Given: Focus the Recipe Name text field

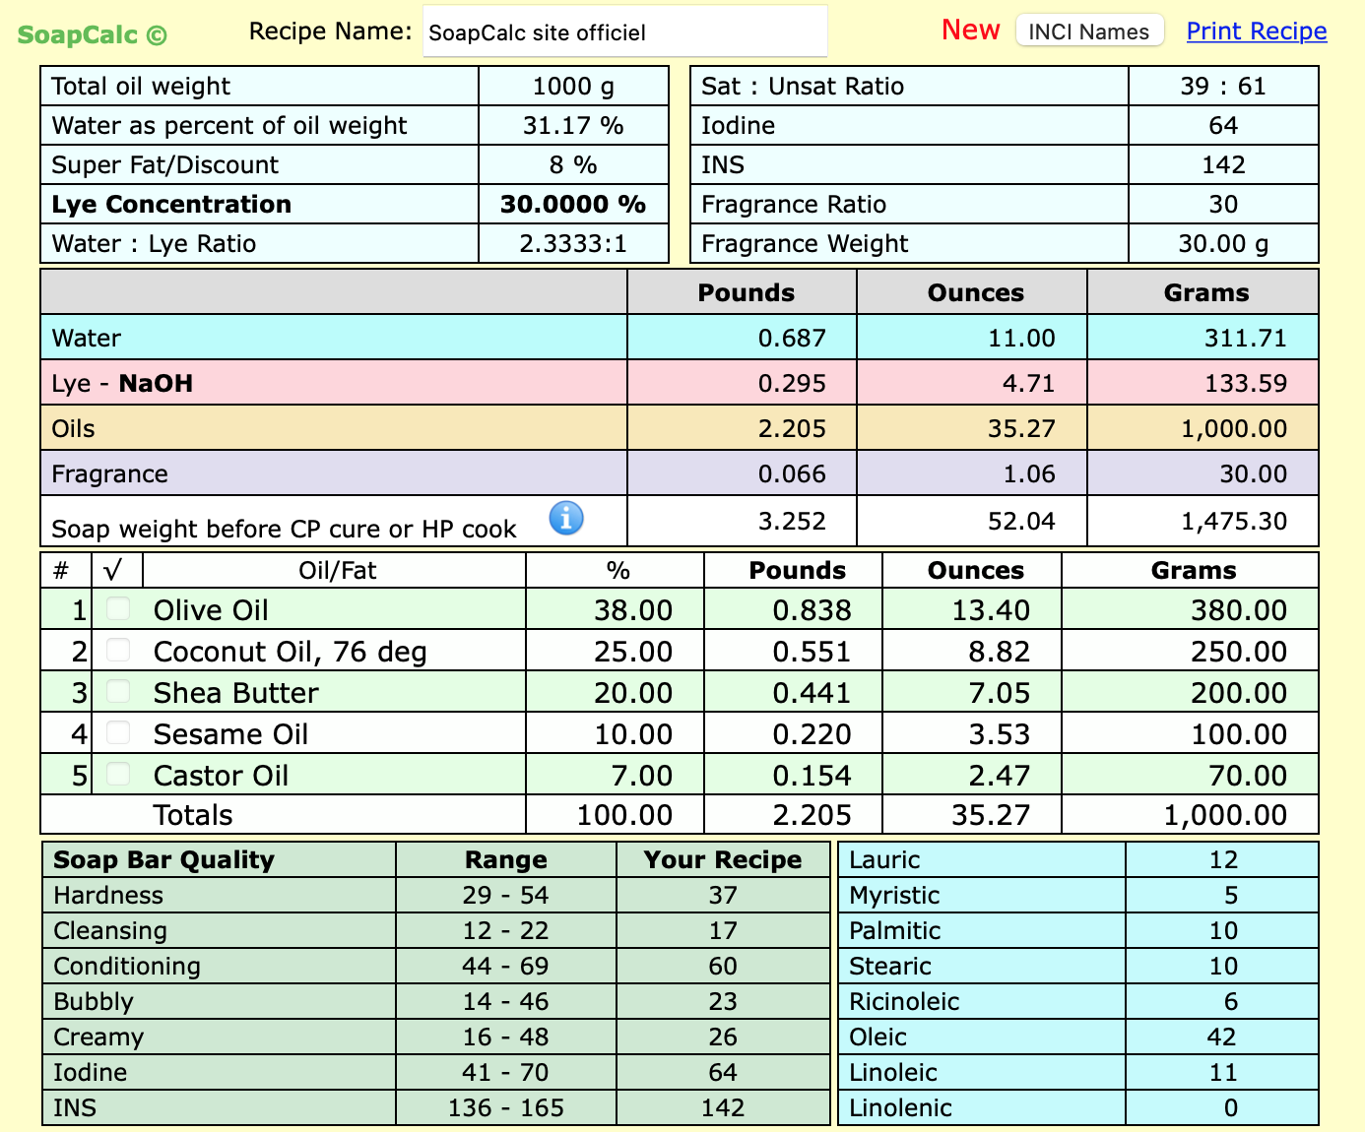Looking at the screenshot, I should pyautogui.click(x=624, y=32).
